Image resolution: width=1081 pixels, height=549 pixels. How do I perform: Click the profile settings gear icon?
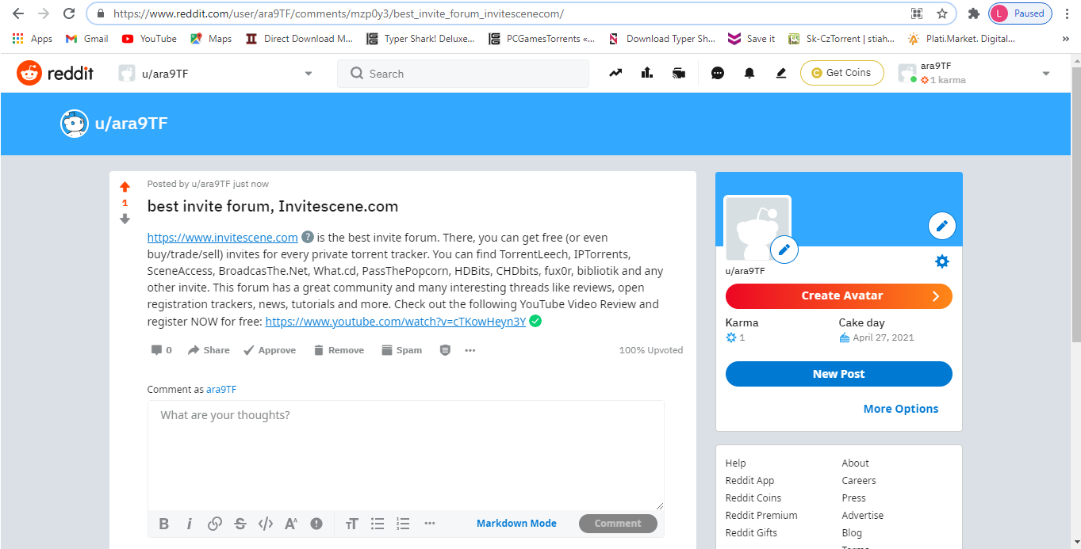[941, 261]
